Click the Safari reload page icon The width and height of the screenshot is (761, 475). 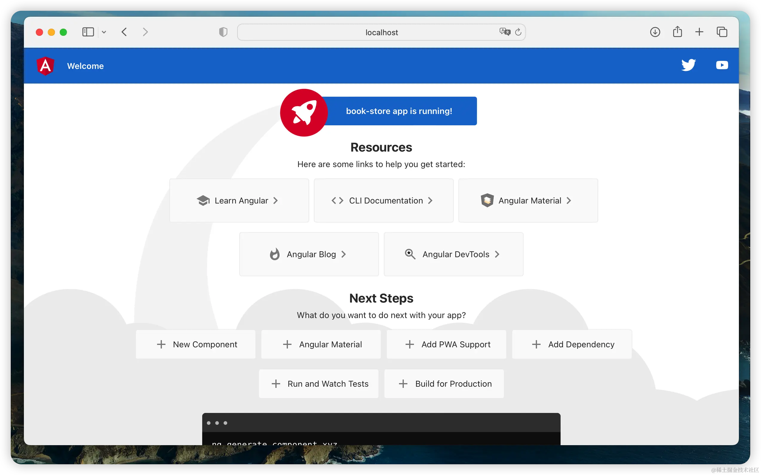click(x=518, y=32)
